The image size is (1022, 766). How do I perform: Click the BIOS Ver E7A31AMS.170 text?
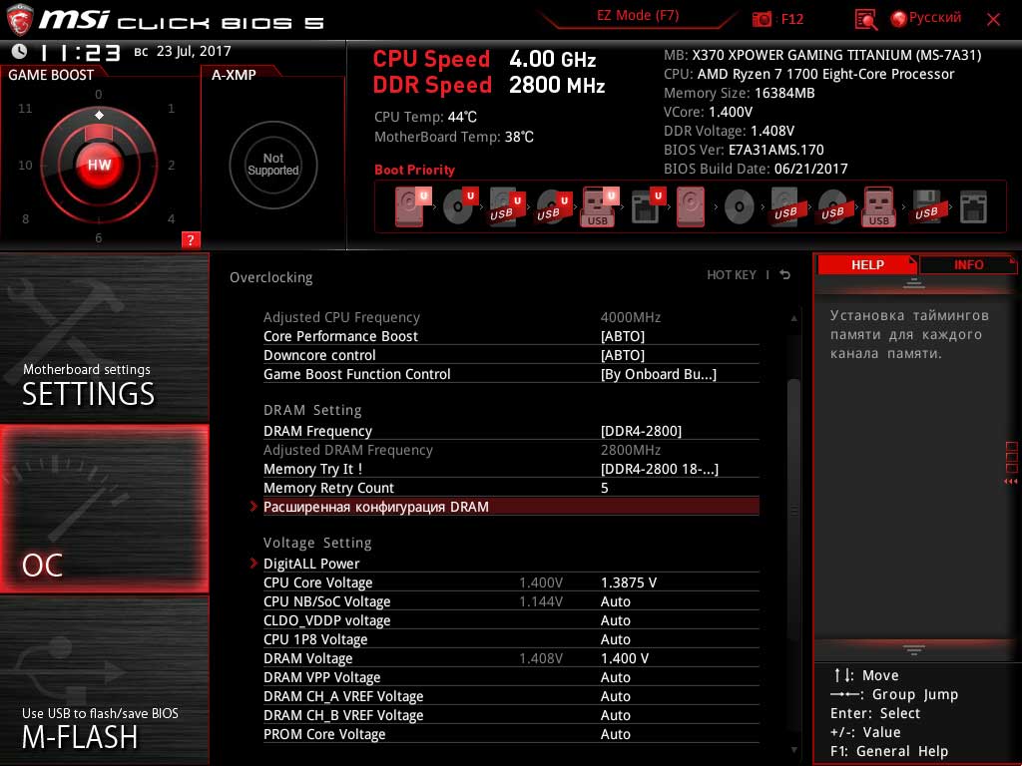tap(744, 150)
